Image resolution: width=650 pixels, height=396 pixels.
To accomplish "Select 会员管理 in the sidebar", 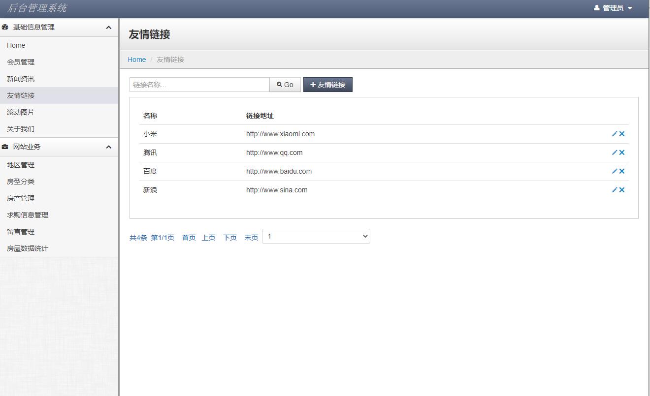I will [x=21, y=62].
